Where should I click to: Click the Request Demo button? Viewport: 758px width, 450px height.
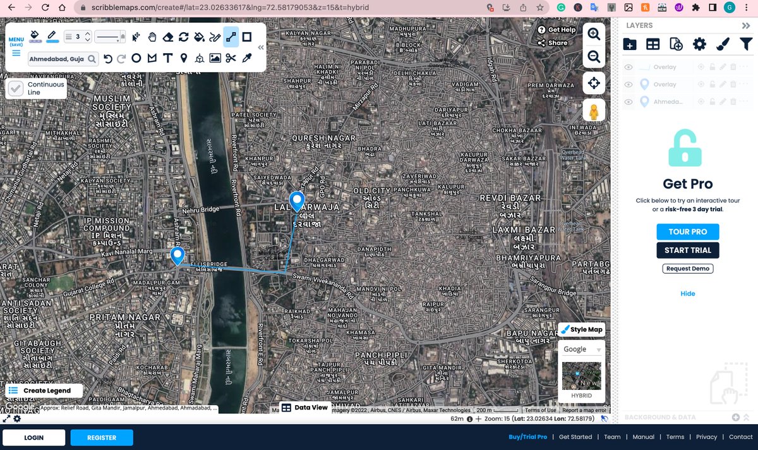pyautogui.click(x=688, y=269)
